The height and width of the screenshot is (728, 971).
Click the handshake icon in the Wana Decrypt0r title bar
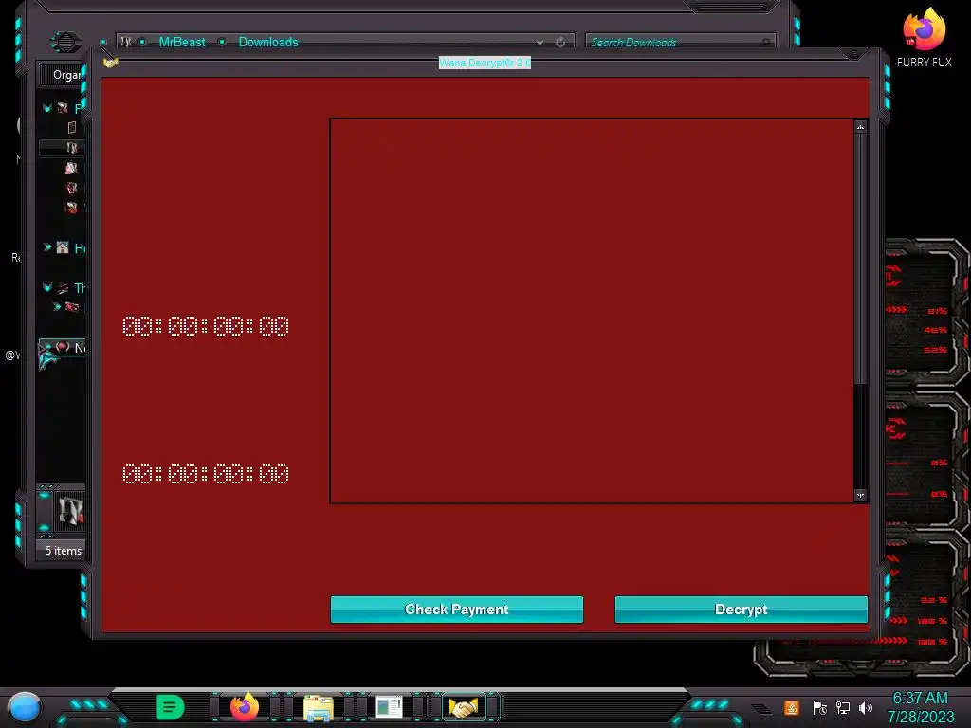pos(110,62)
